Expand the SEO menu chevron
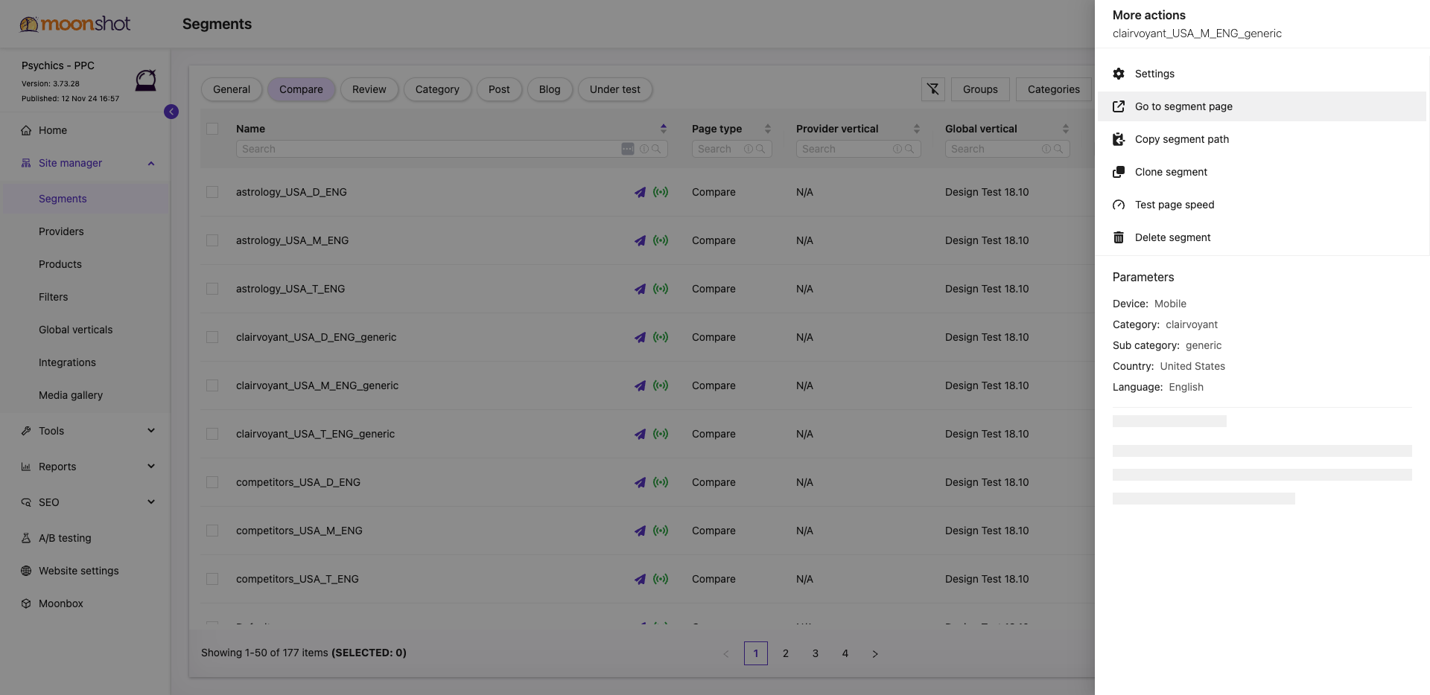 pyautogui.click(x=151, y=502)
